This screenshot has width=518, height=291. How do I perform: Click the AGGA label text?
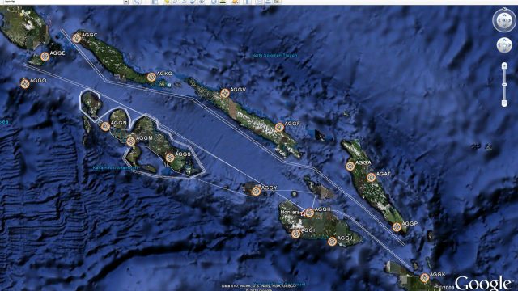click(x=363, y=162)
